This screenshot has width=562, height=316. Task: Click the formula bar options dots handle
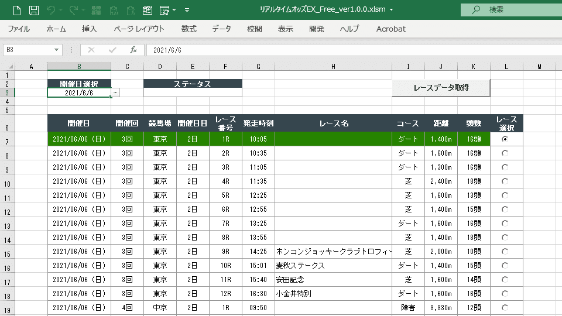pos(71,50)
